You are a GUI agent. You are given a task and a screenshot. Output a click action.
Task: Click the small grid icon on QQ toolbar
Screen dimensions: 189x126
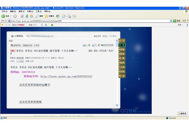click(x=42, y=25)
